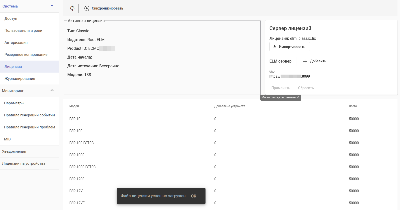
Task: Open Пользователи и роли page
Action: tap(23, 31)
